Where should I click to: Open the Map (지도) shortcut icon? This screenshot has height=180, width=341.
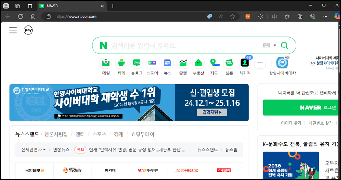[x=214, y=63]
